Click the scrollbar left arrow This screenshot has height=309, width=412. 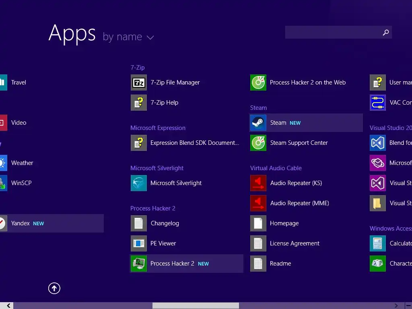coord(8,306)
